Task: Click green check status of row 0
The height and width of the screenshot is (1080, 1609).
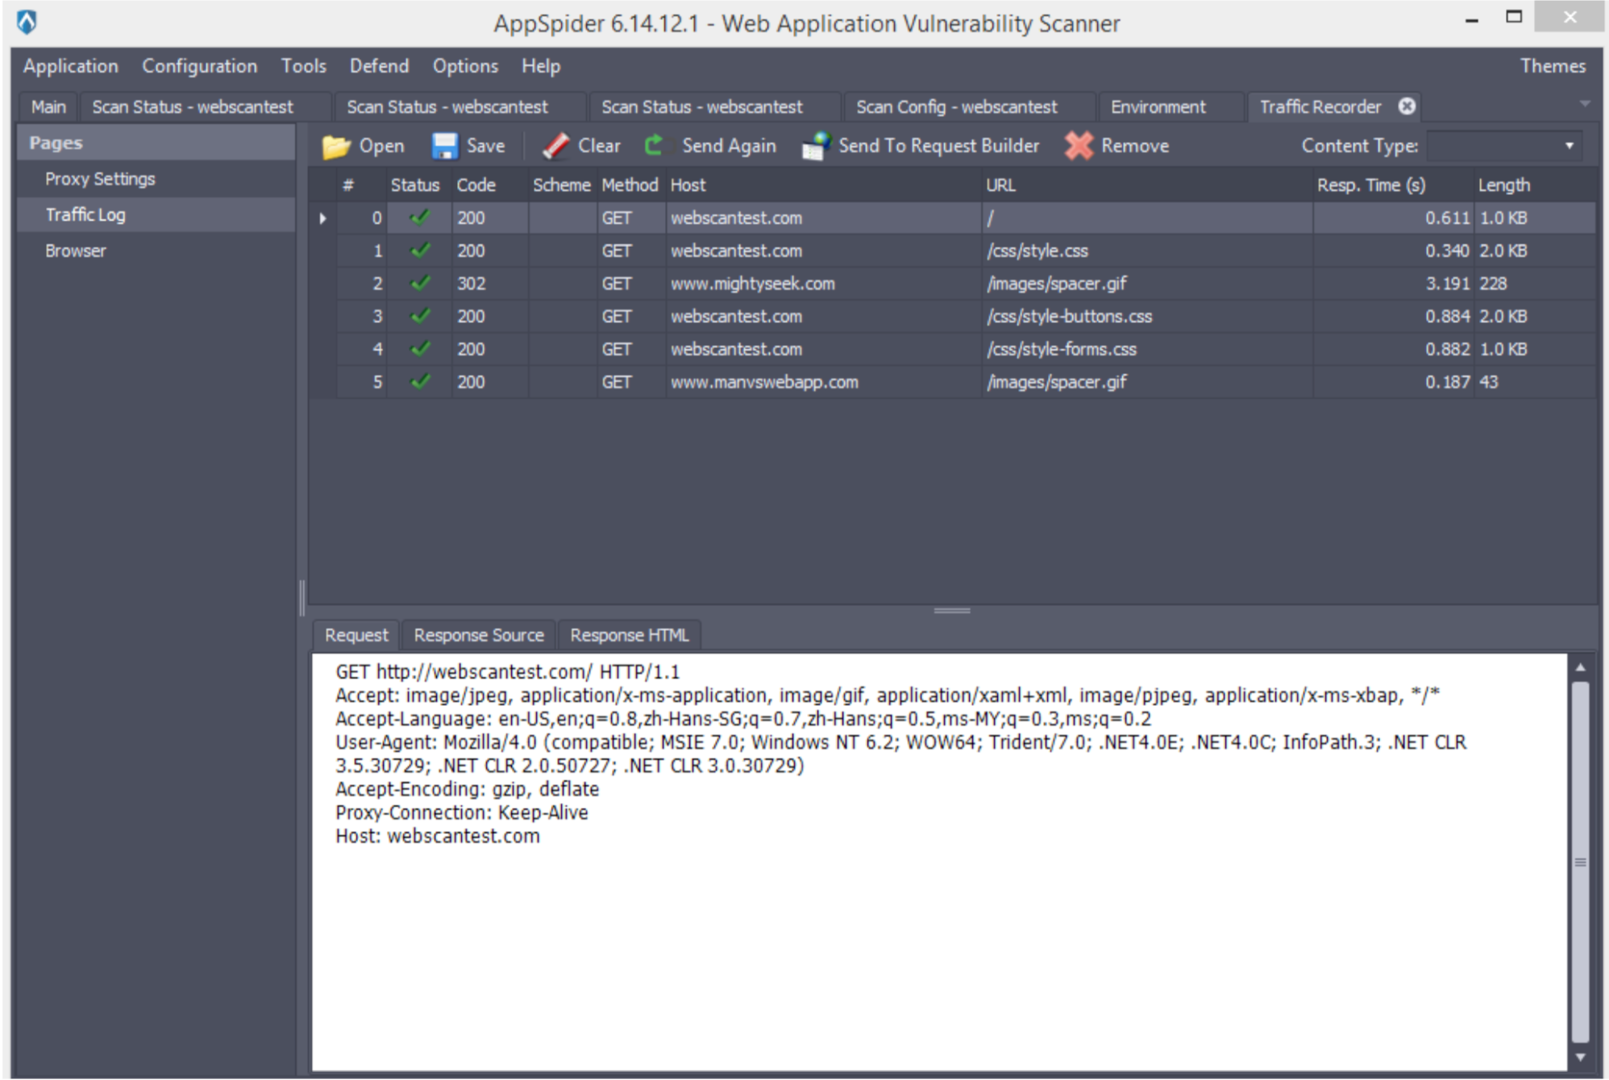Action: click(420, 218)
